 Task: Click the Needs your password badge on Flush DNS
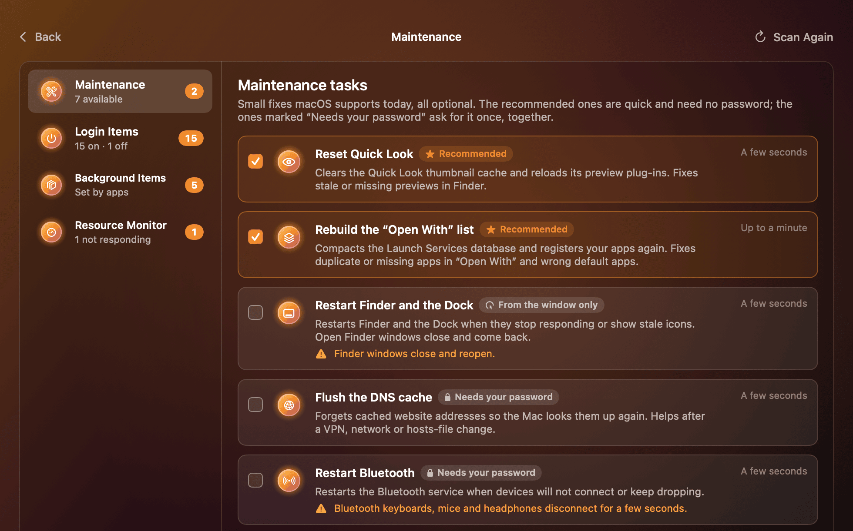coord(498,397)
